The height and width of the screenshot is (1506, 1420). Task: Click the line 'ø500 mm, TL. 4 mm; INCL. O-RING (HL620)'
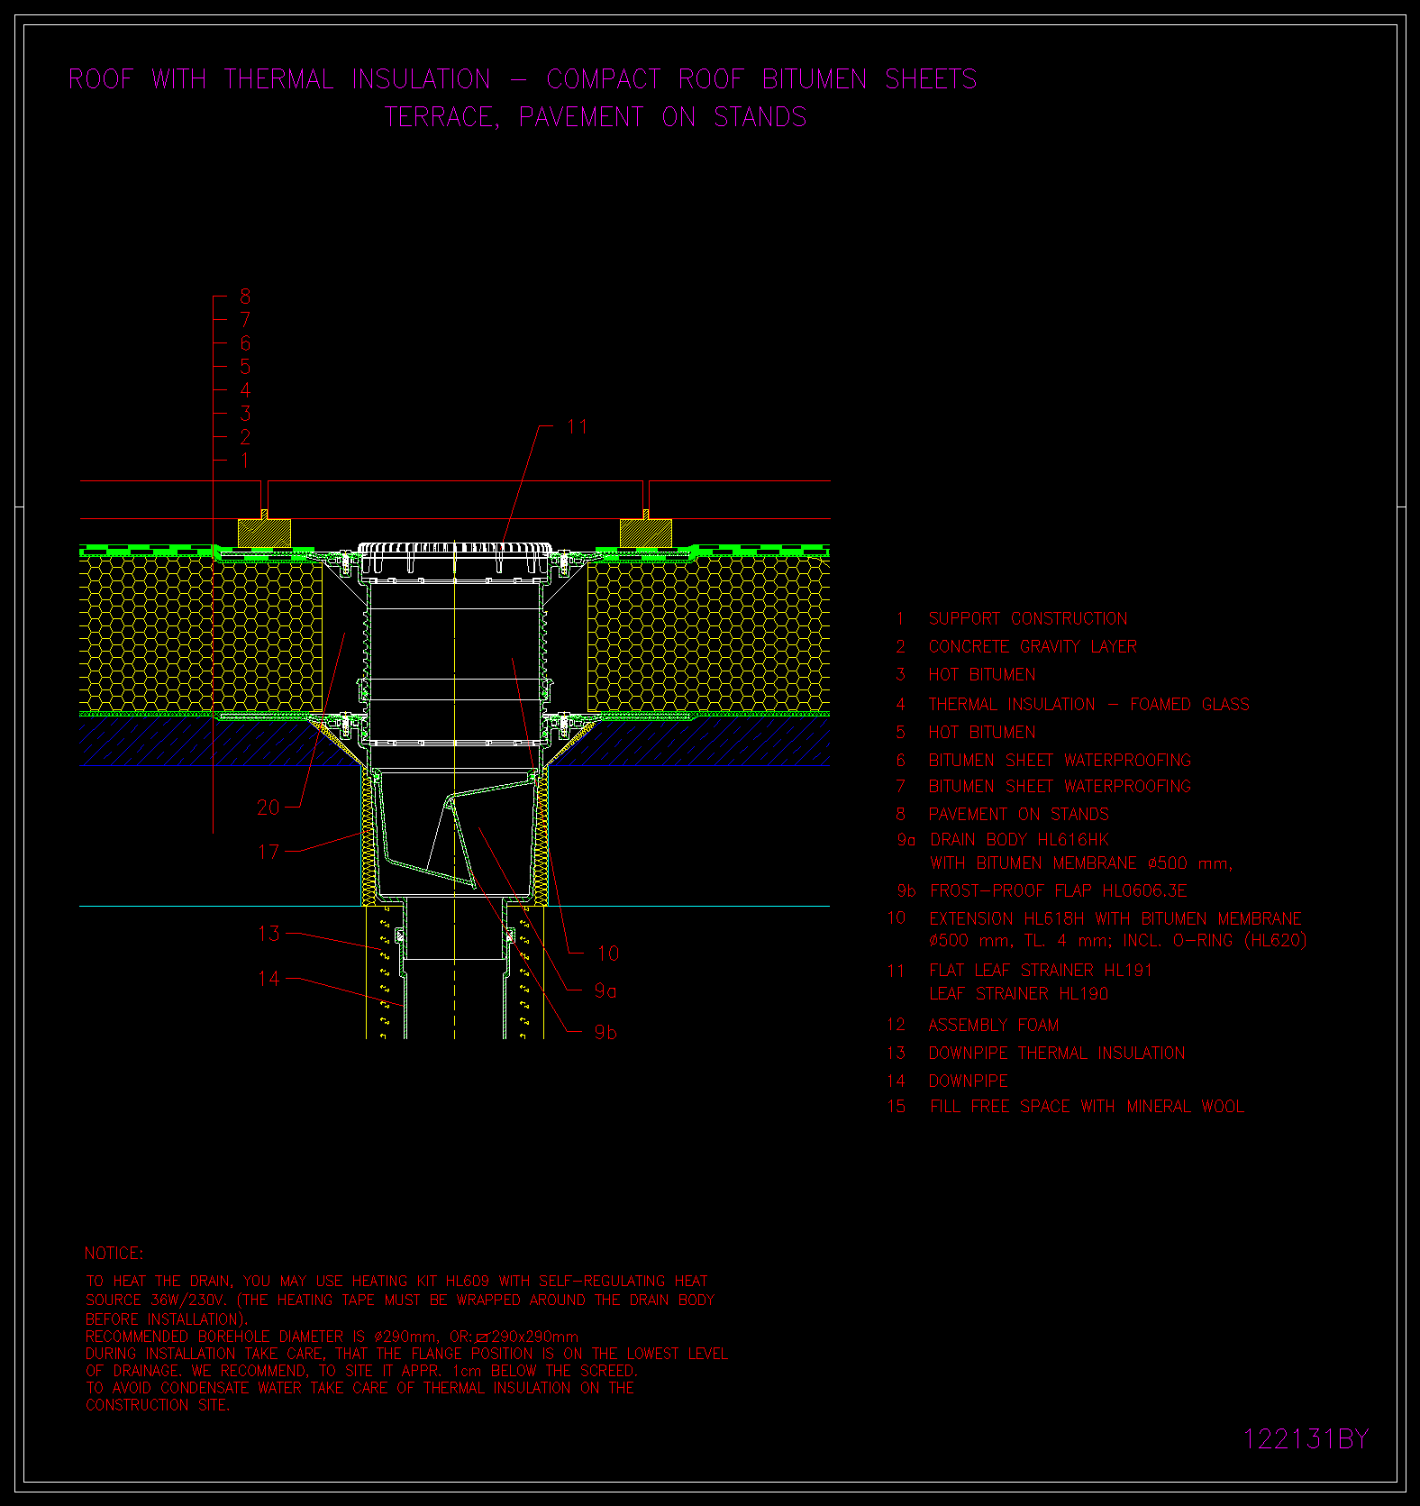pyautogui.click(x=1118, y=941)
